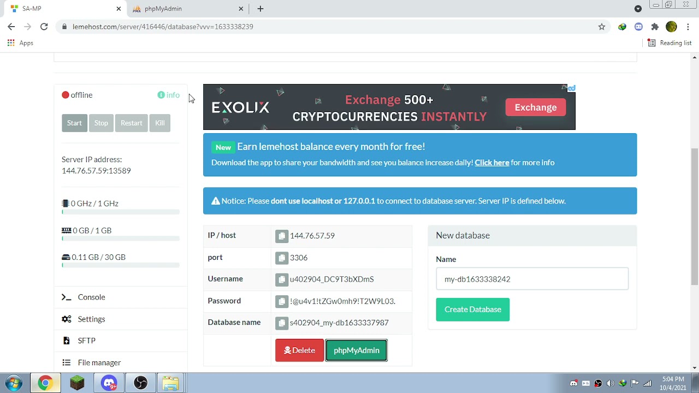Open a new browser tab
The width and height of the screenshot is (699, 393).
pos(260,9)
